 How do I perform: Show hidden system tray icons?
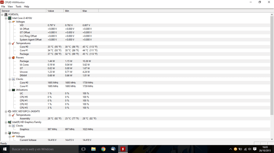pos(231,149)
